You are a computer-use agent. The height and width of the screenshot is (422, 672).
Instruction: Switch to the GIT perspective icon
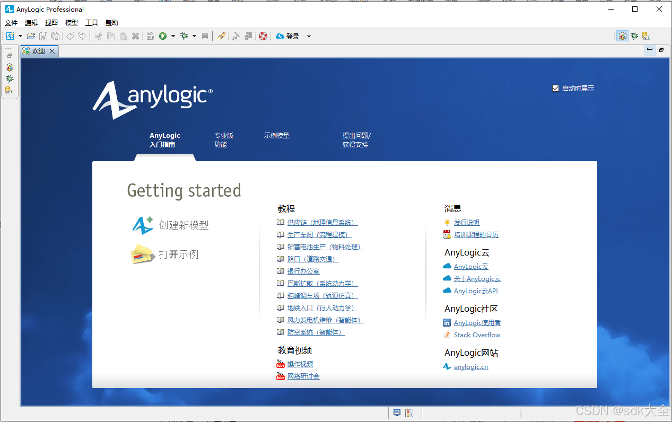(9, 90)
